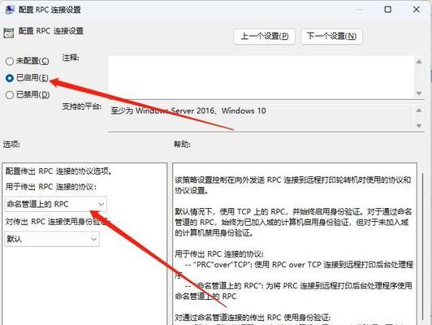The image size is (432, 325).
Task: Open the 默认 authentication dropdown
Action: [x=52, y=239]
